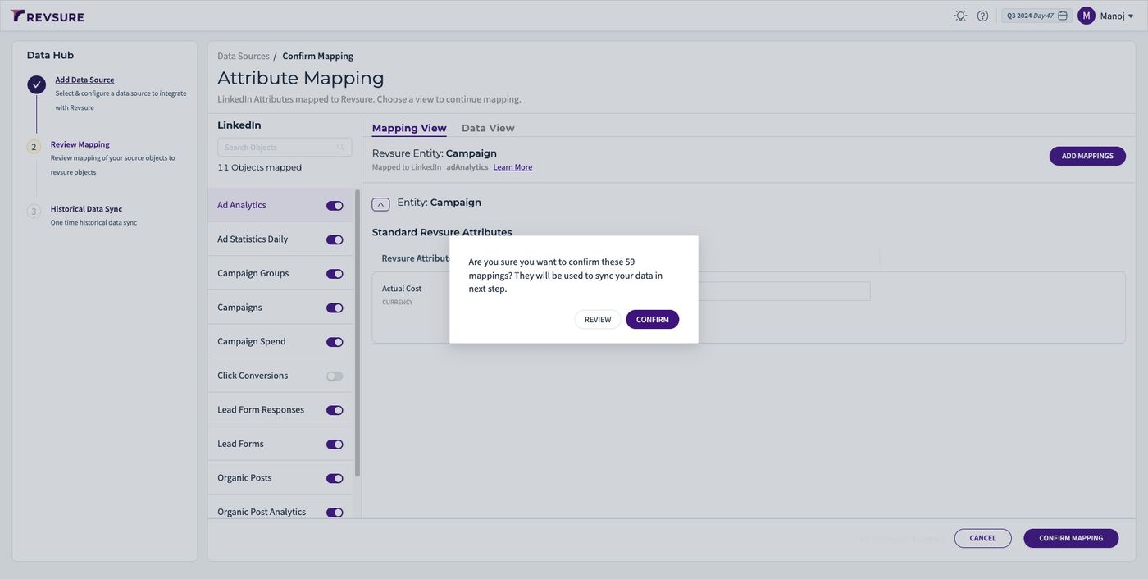The height and width of the screenshot is (579, 1148).
Task: Click the Cancel button
Action: click(x=983, y=539)
